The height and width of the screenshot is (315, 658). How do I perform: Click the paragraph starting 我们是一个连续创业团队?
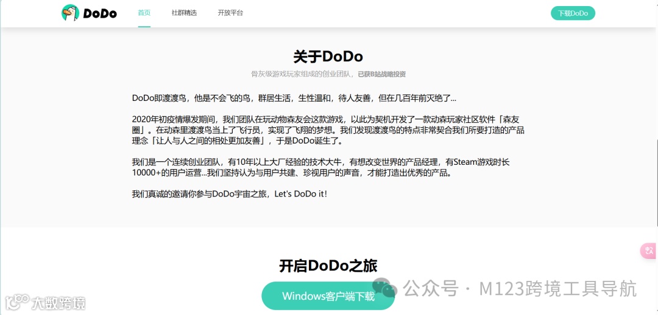click(x=321, y=168)
